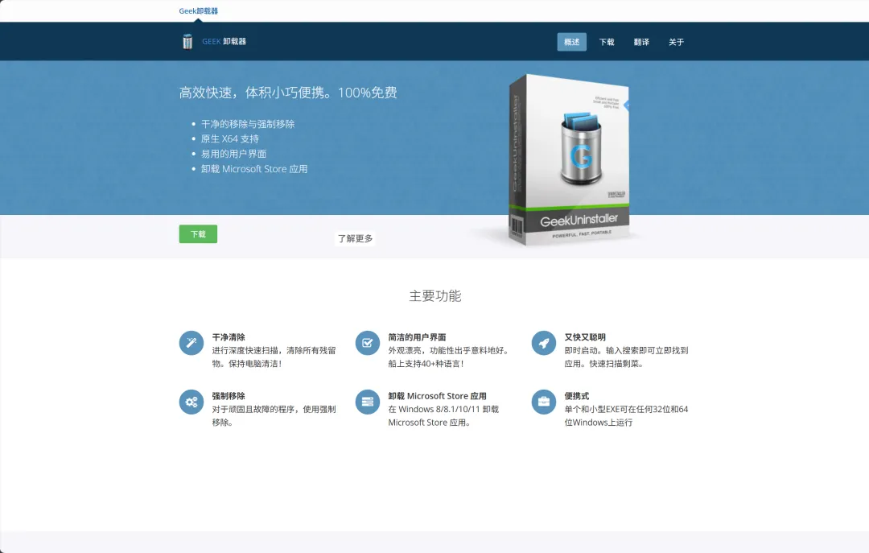Click the description starting 外观漂亮，功能性出乎意料地好
Viewport: 869px width, 553px height.
450,357
